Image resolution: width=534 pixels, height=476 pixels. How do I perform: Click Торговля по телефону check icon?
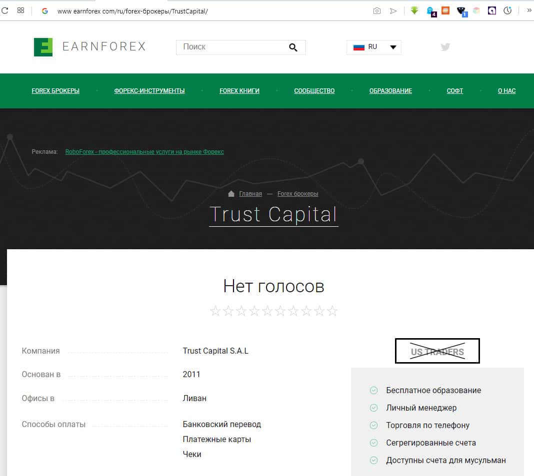tap(373, 426)
